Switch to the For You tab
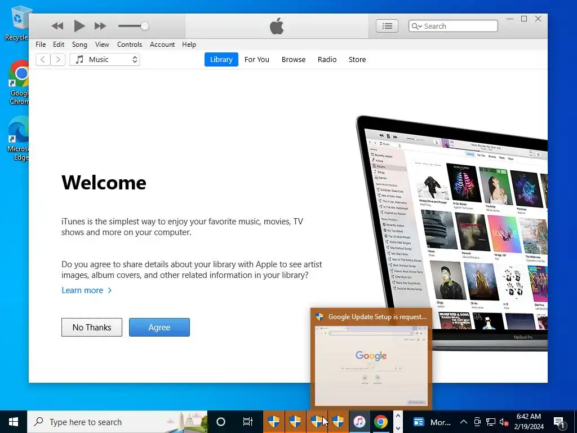 257,59
